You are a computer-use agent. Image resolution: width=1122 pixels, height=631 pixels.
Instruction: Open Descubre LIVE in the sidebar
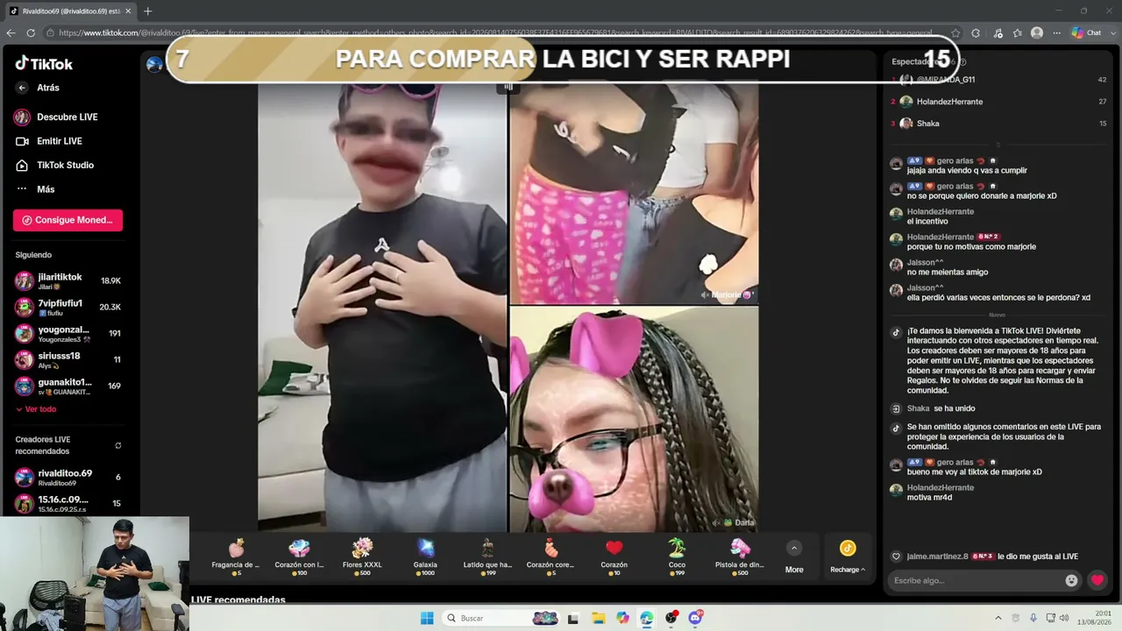[x=56, y=117]
